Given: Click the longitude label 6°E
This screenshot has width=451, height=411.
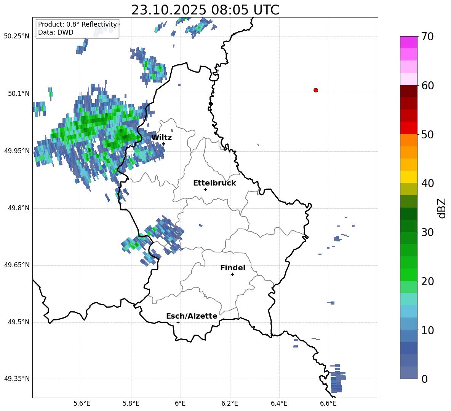Looking at the screenshot, I should tap(180, 403).
